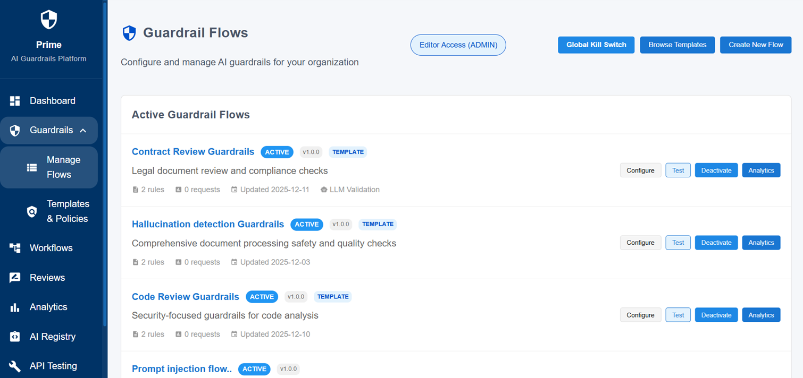Click the Workflows icon in sidebar
The width and height of the screenshot is (803, 378).
pos(15,248)
